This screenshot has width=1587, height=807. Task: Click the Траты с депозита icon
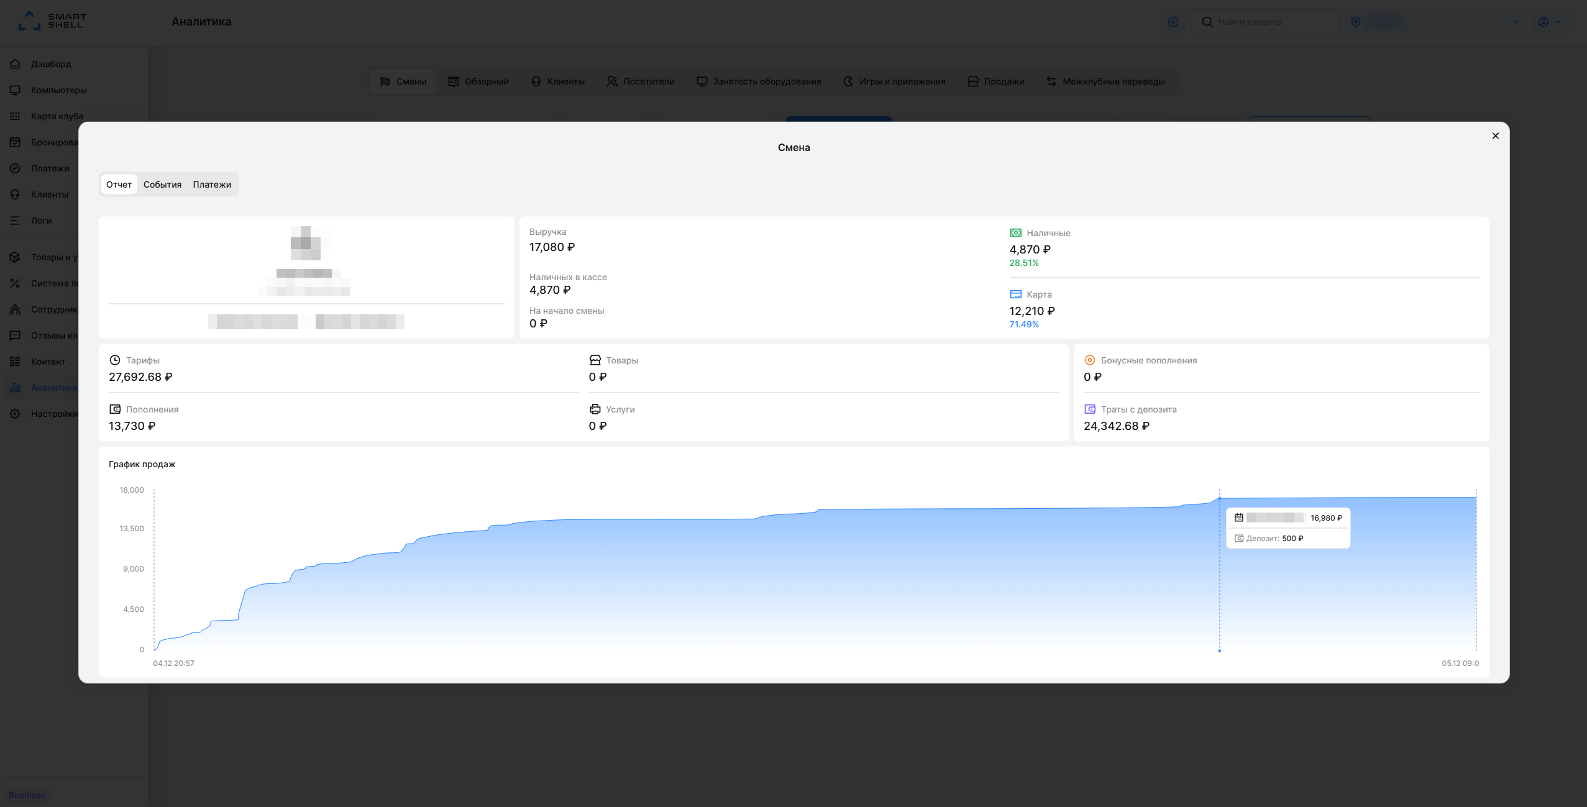click(1089, 409)
